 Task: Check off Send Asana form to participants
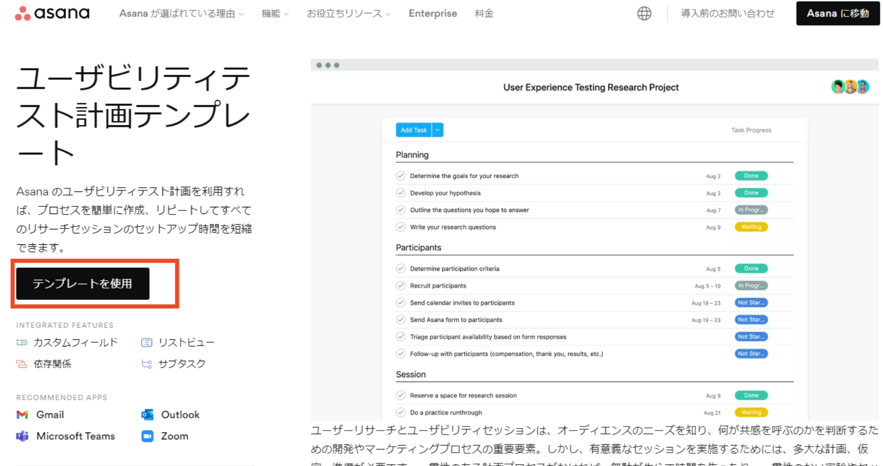(x=401, y=320)
